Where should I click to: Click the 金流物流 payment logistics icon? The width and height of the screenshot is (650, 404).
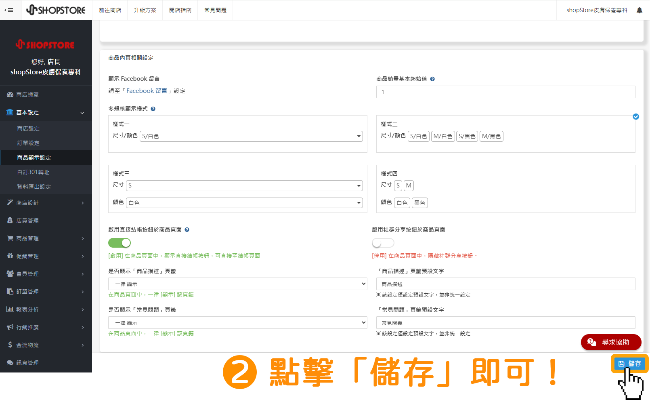[10, 345]
